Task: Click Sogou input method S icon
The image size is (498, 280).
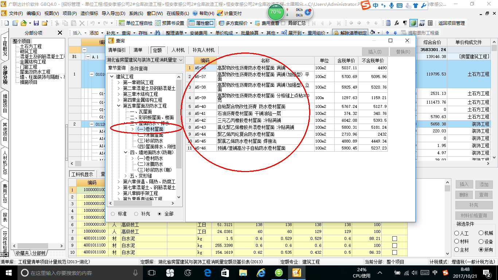Action: (x=366, y=5)
